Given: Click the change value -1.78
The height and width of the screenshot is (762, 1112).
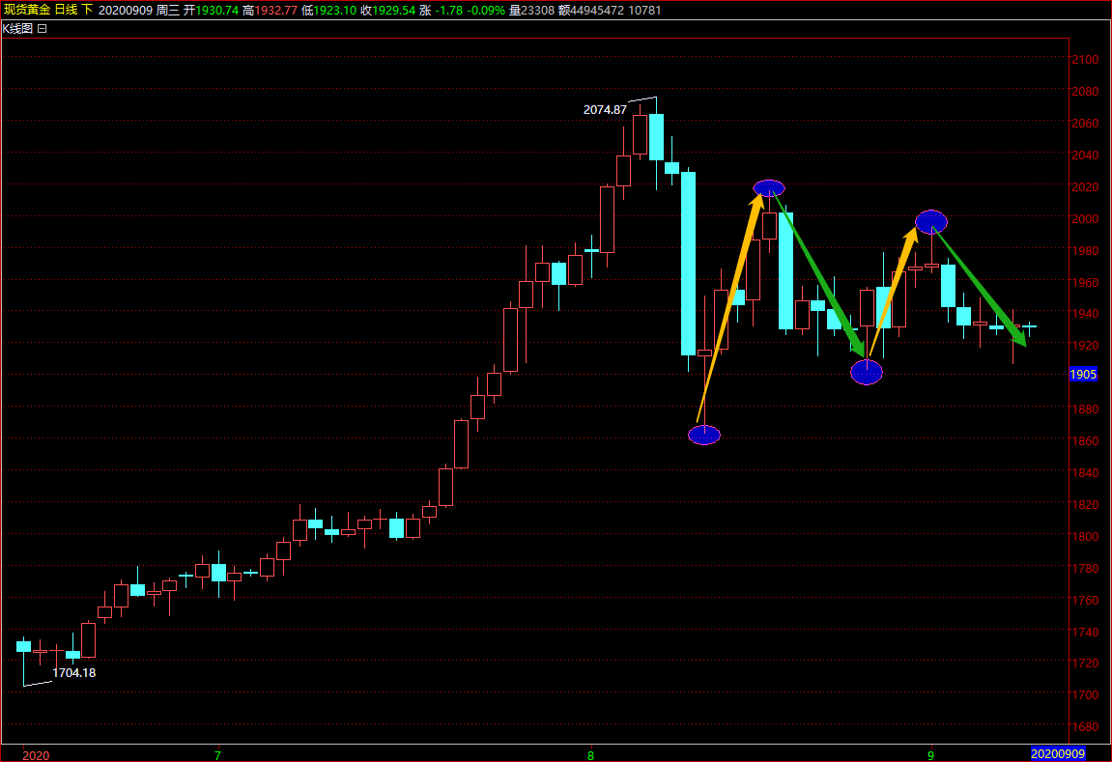Looking at the screenshot, I should (x=448, y=11).
